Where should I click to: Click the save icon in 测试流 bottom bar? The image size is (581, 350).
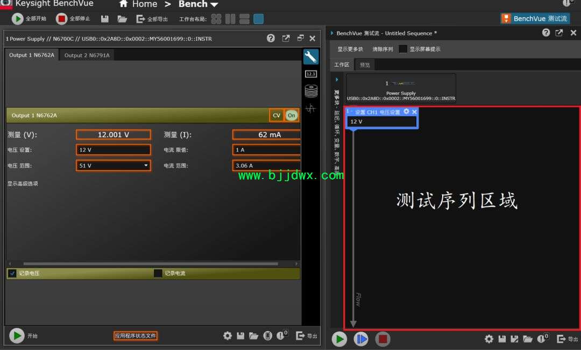tap(502, 339)
